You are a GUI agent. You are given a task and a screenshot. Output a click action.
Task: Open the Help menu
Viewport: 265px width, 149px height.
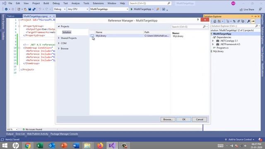[123, 3]
